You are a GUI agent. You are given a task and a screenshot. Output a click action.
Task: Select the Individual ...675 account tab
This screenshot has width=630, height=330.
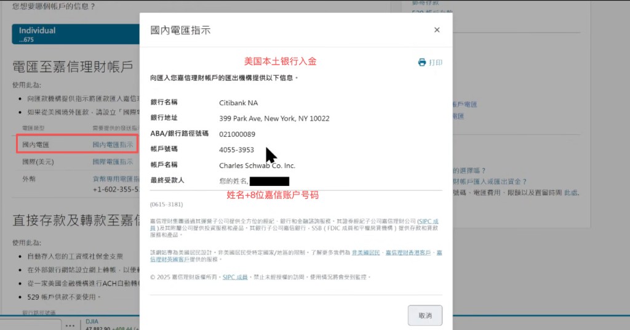coord(76,34)
